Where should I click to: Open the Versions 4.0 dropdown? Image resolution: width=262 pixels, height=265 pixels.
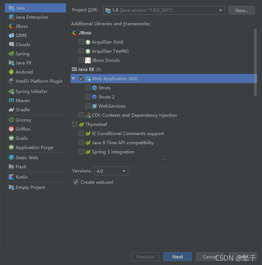111,171
